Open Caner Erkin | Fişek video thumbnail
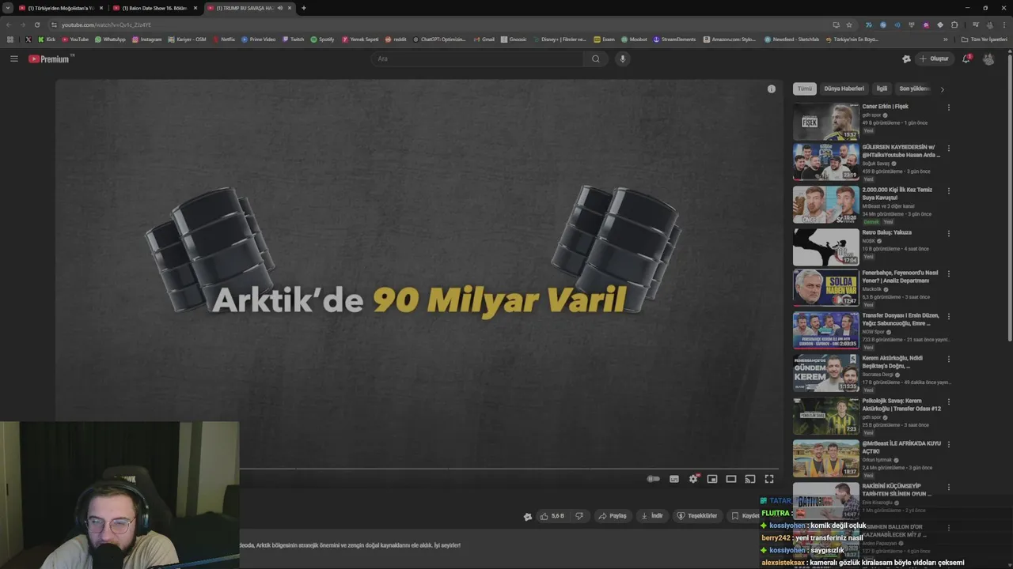Image resolution: width=1013 pixels, height=569 pixels. pos(825,121)
